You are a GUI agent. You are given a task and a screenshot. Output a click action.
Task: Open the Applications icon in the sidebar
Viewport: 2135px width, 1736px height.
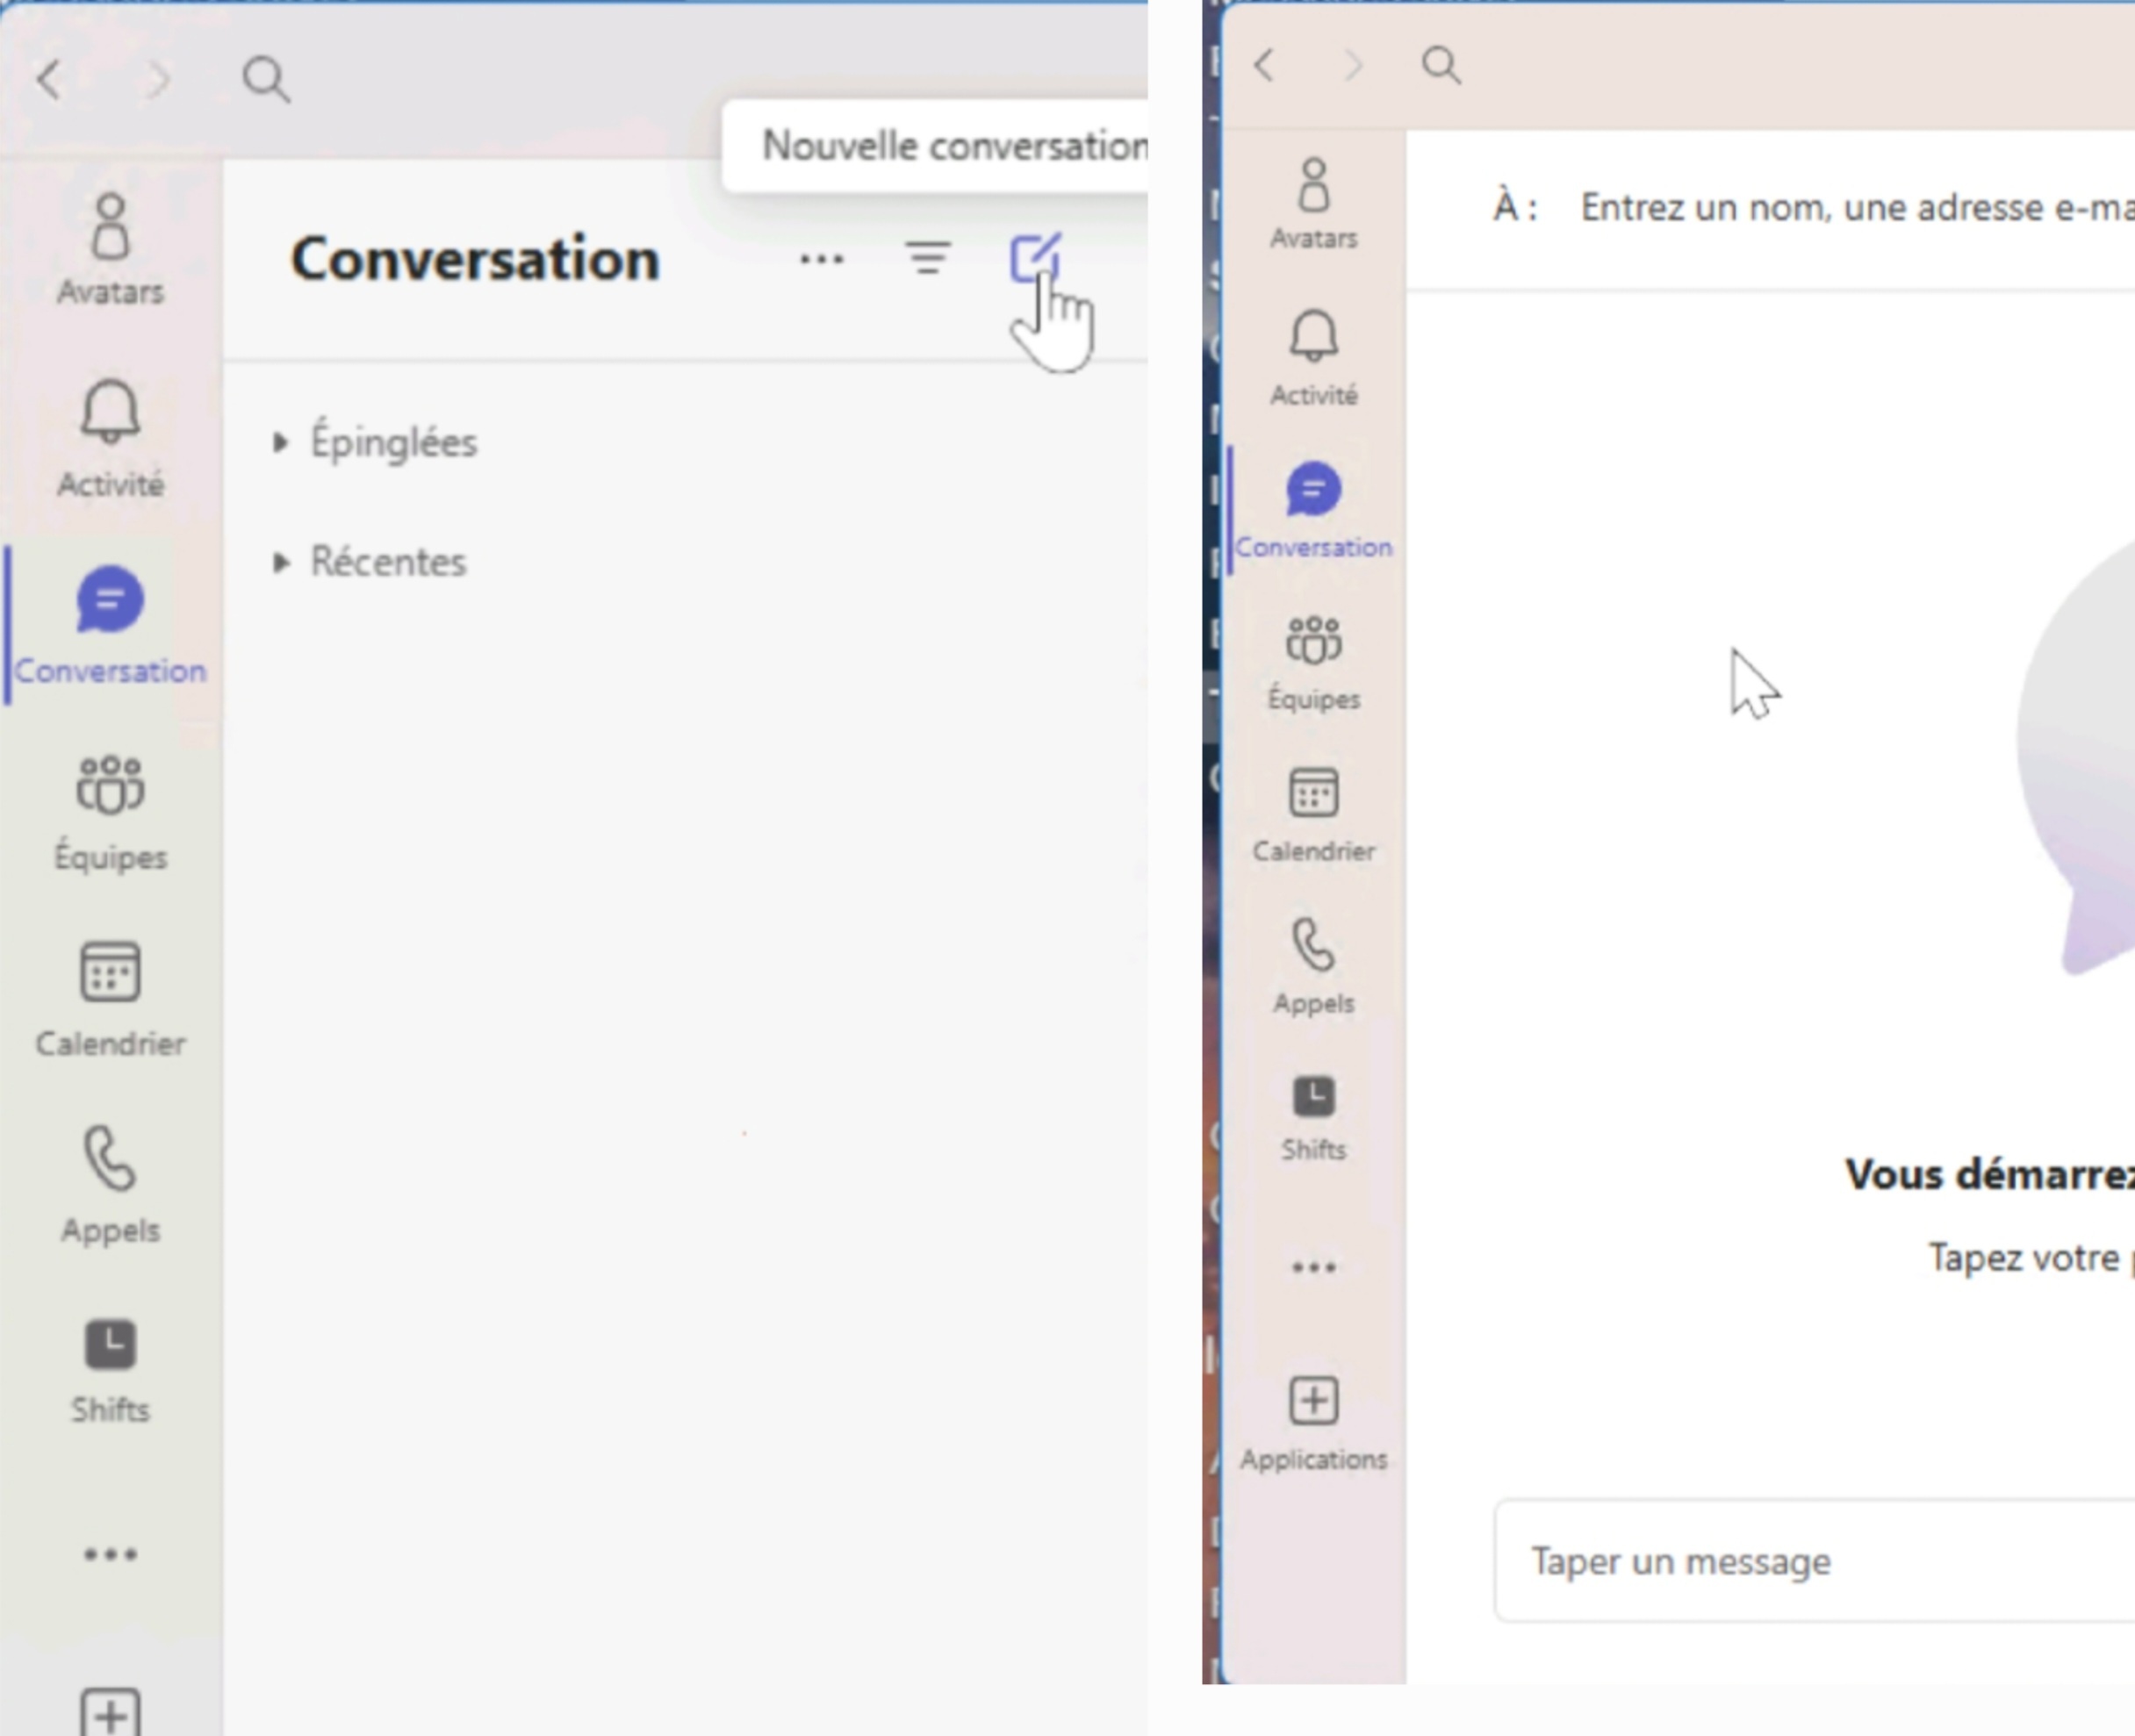click(x=1313, y=1405)
